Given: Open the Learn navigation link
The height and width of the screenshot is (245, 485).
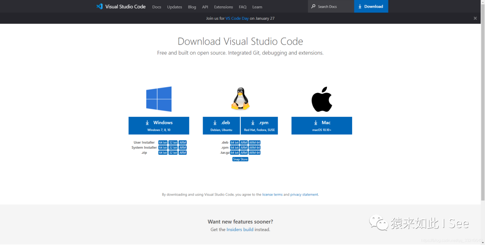Looking at the screenshot, I should pyautogui.click(x=257, y=7).
